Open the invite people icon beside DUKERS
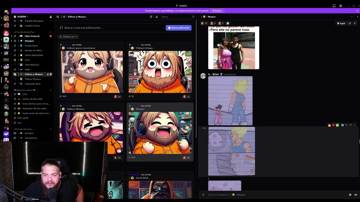Screen dimensions: 360x202 point(51,17)
